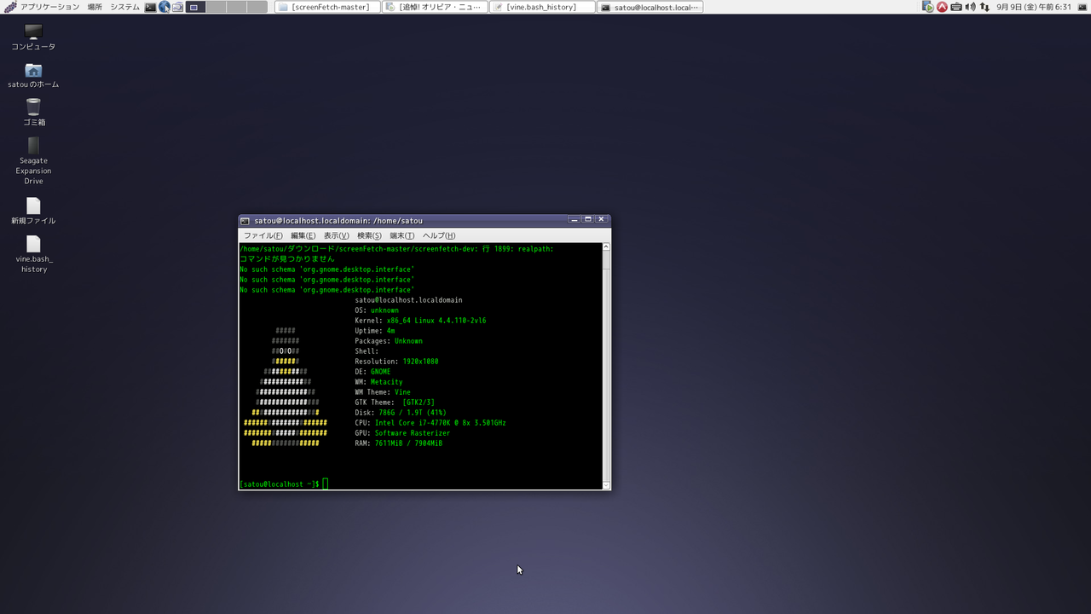This screenshot has height=614, width=1091.
Task: Open the Seagate Expansion Drive icon
Action: (x=32, y=153)
